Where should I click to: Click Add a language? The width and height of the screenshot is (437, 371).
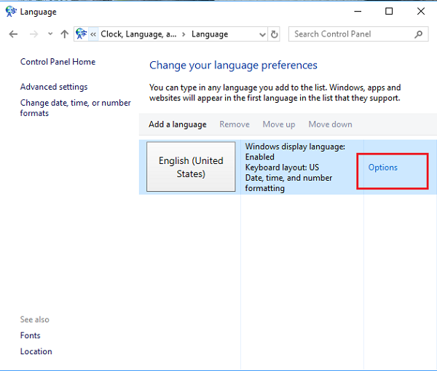coord(177,125)
